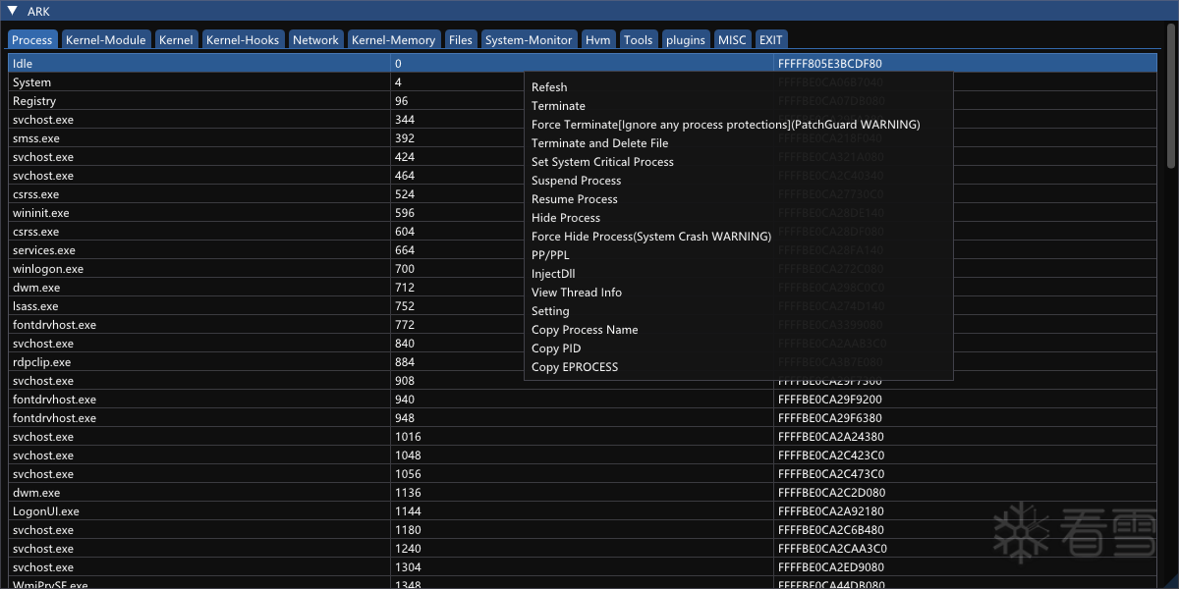The width and height of the screenshot is (1179, 589).
Task: Switch to the Files tab
Action: (461, 40)
